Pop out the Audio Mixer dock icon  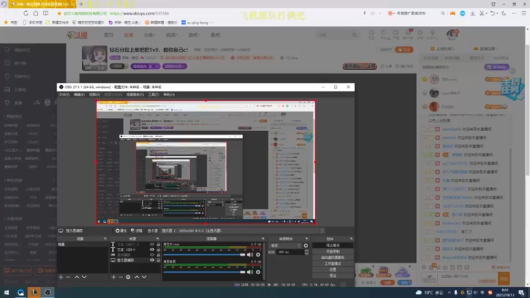pos(263,238)
